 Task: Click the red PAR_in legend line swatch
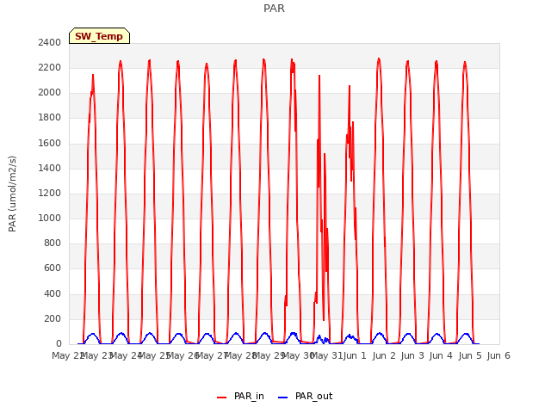click(x=222, y=398)
